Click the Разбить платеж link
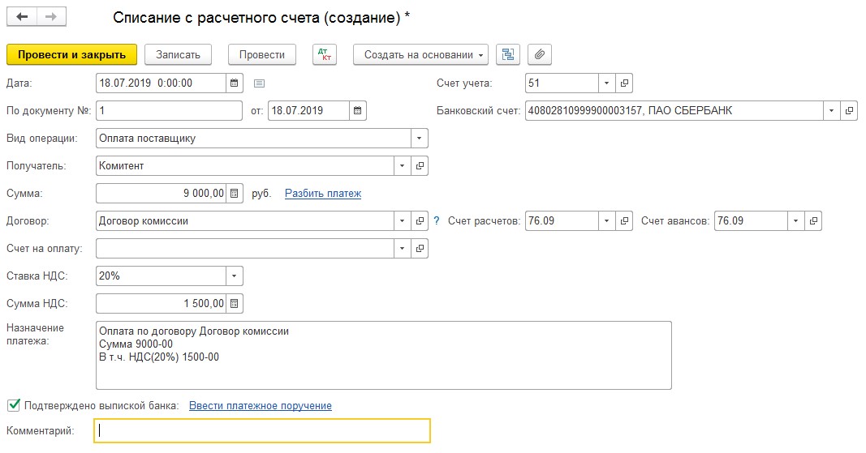The image size is (866, 453). pyautogui.click(x=322, y=194)
